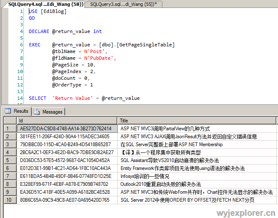The width and height of the screenshot is (278, 218).
Task: Select row header 8 in results
Action: click(10, 184)
